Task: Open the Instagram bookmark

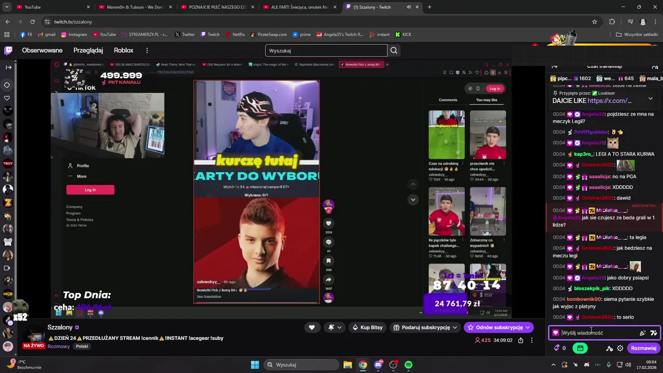Action: (x=74, y=35)
